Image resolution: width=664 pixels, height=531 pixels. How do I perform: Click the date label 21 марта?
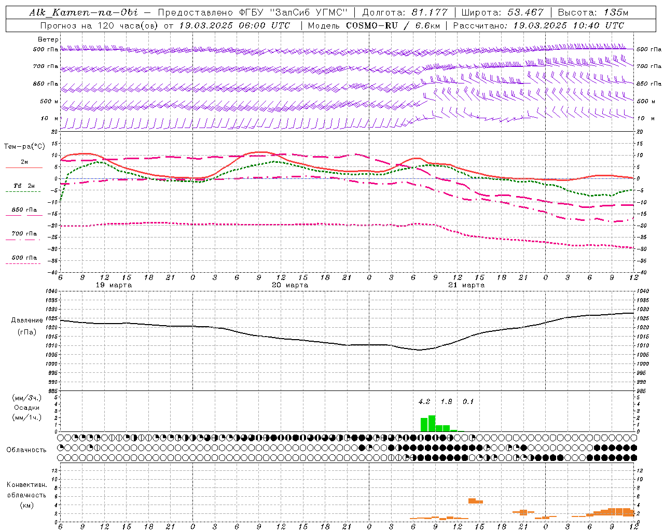[x=466, y=285]
